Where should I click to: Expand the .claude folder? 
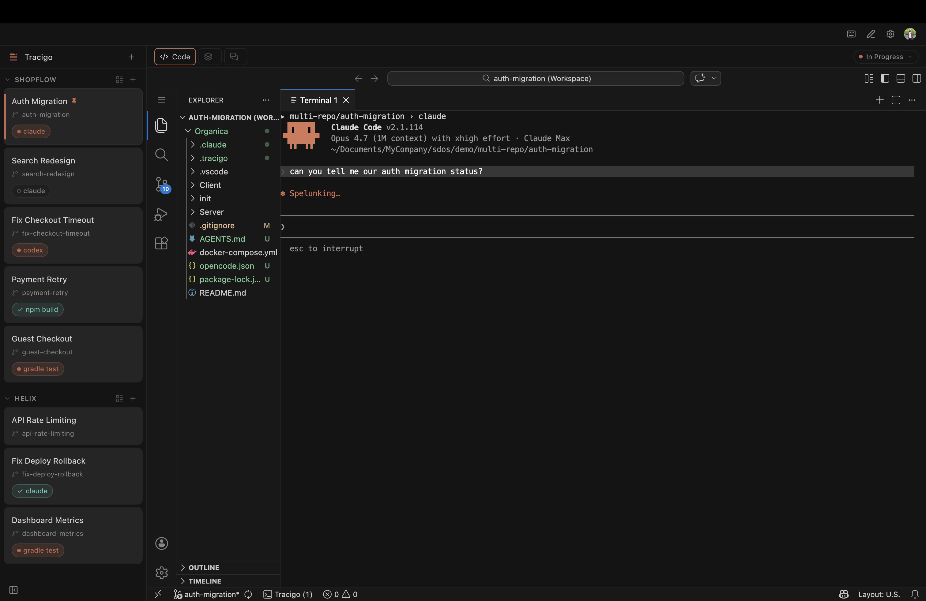(x=193, y=145)
